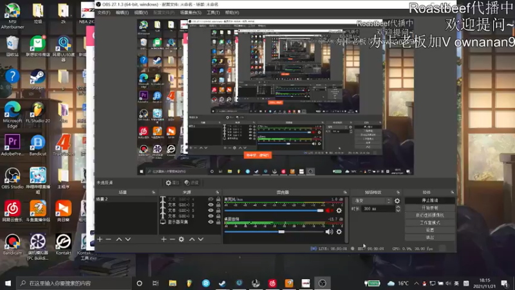Toggle lock on 文本 (GDI+) 4 source

tap(218, 199)
